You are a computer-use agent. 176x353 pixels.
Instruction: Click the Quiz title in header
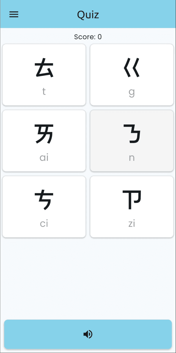[88, 15]
